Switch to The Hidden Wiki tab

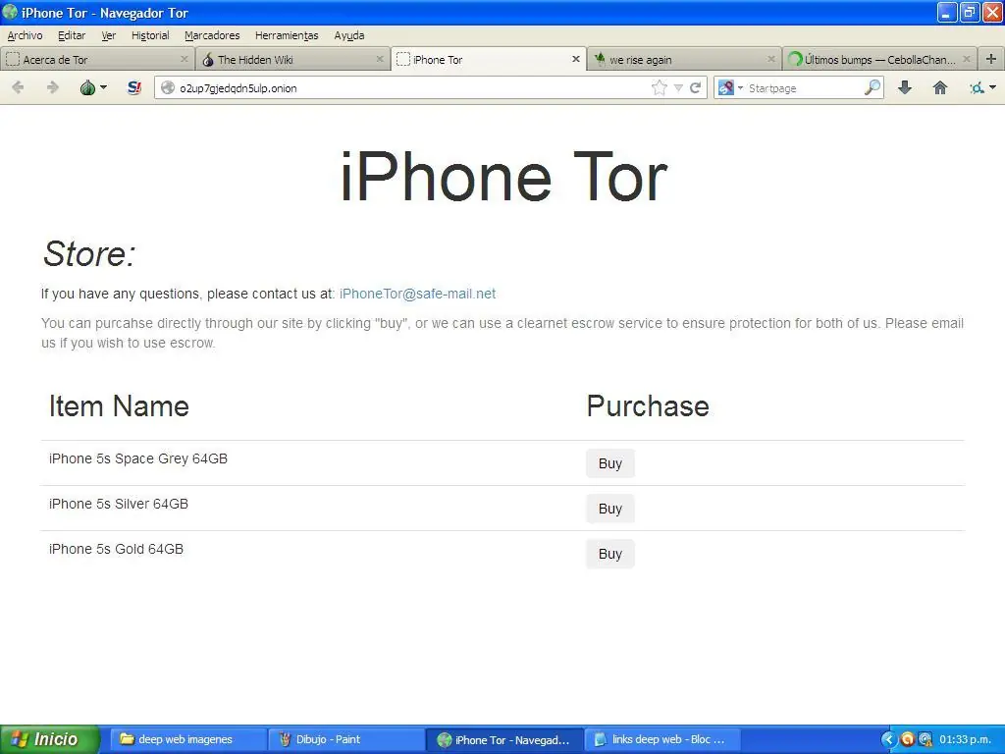coord(292,59)
